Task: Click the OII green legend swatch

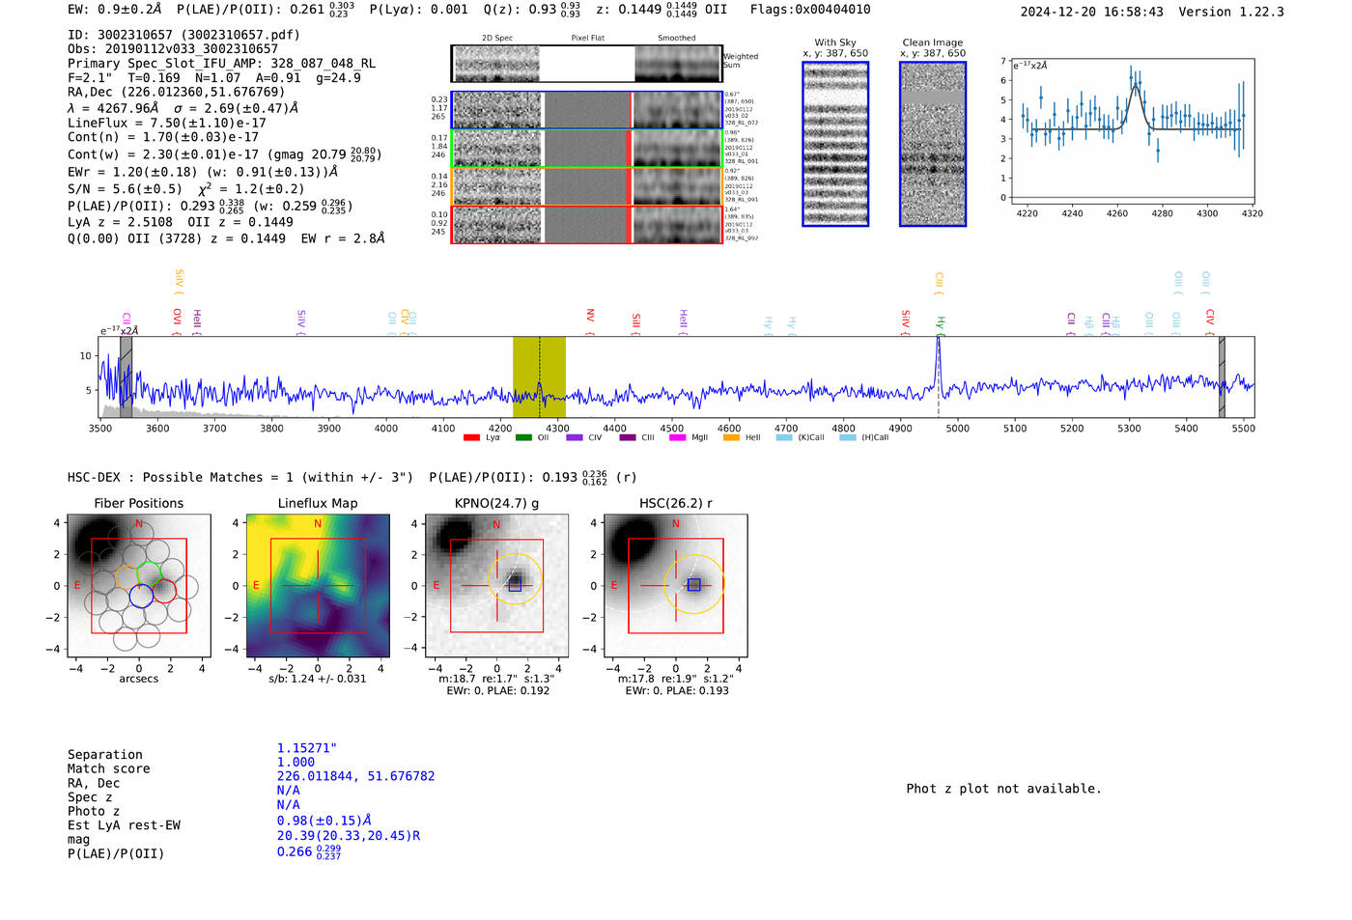Action: point(523,437)
